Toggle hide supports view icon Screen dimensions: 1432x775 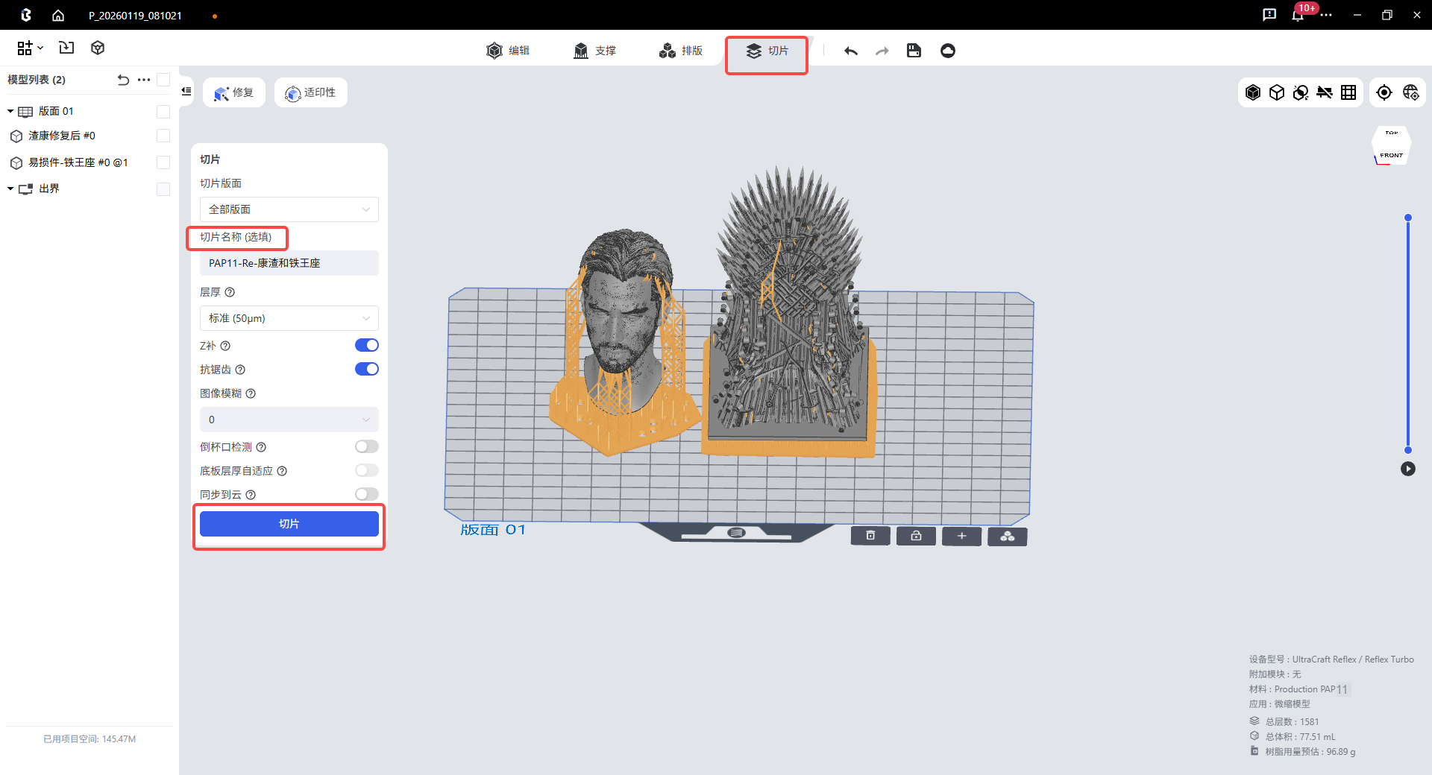coord(1325,92)
